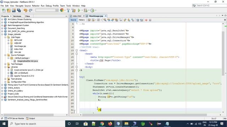Image resolution: width=227 pixels, height=127 pixels.
Task: Run the project with the green play icon
Action: pyautogui.click(x=79, y=10)
